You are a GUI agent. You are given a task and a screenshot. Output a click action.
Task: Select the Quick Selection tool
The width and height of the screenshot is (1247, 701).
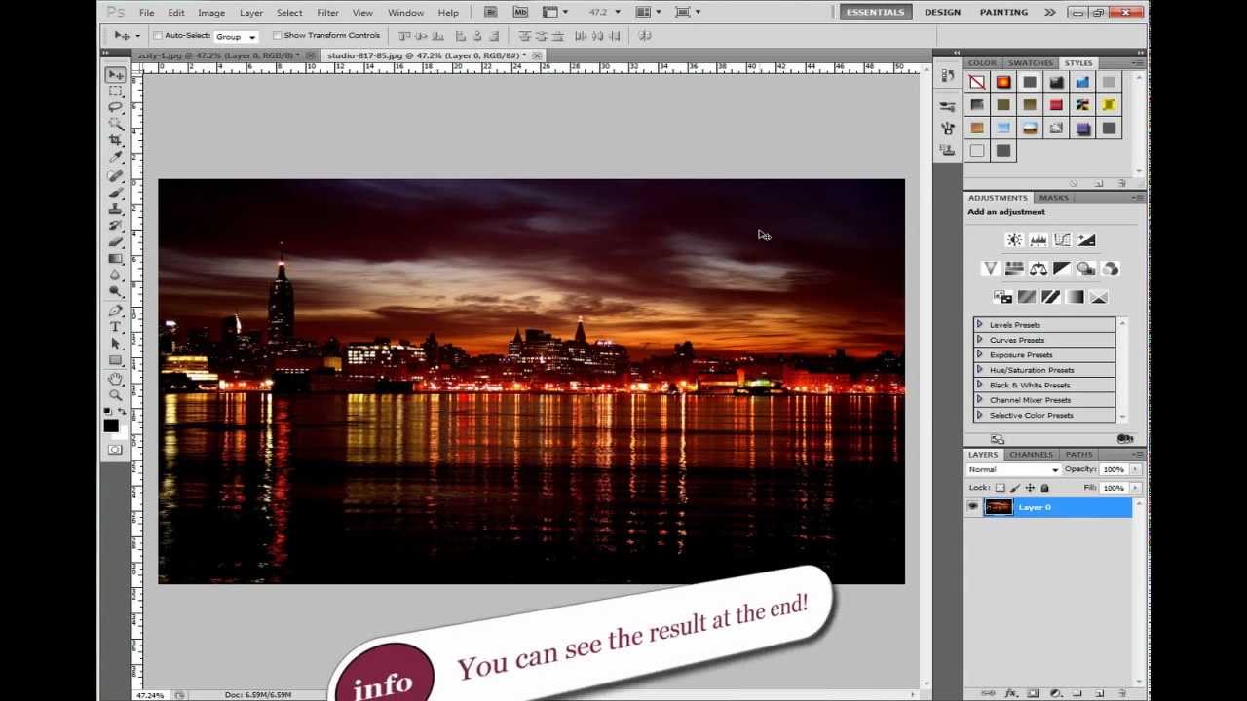(115, 124)
